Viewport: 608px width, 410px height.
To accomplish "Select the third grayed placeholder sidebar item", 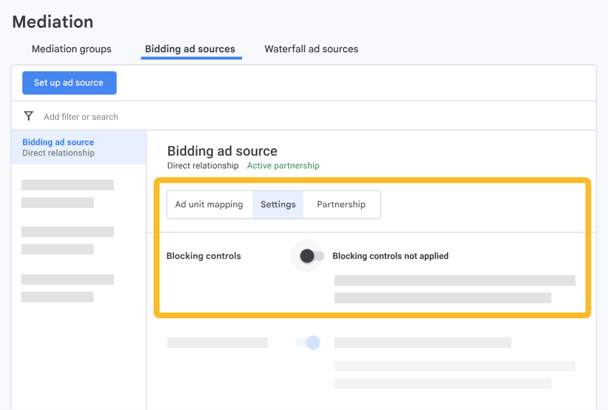I will coord(67,287).
